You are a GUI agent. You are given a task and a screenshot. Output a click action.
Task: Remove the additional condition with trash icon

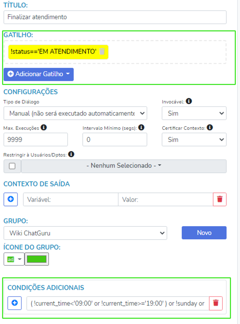pyautogui.click(x=216, y=303)
